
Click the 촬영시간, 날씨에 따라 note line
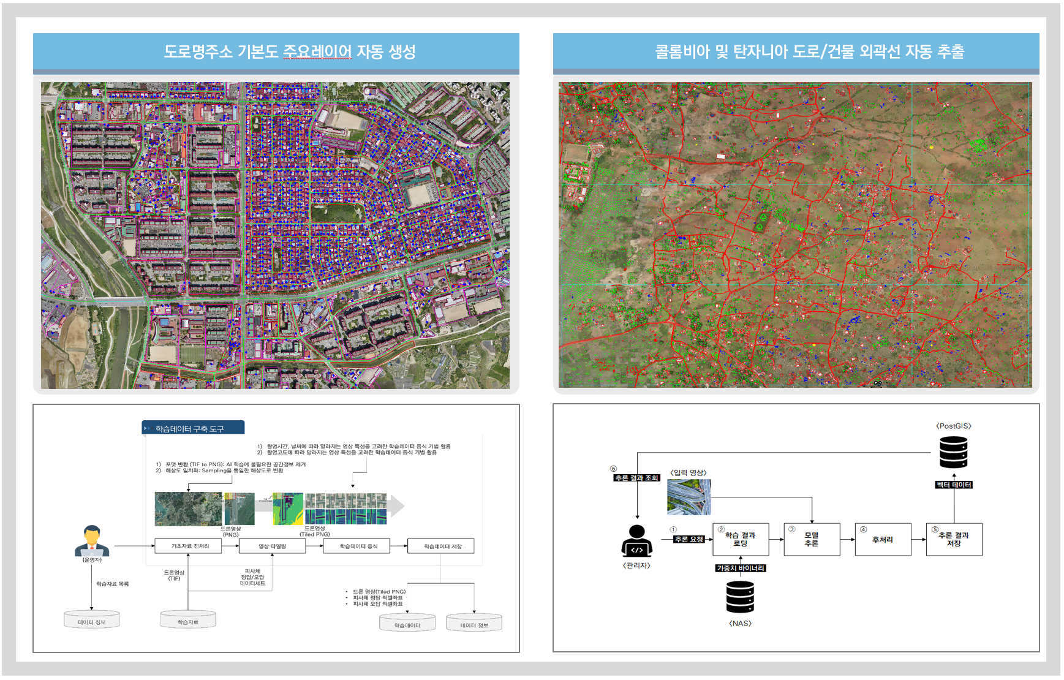pyautogui.click(x=354, y=446)
